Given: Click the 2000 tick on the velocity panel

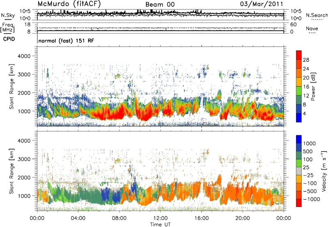Looking at the screenshot, I should [24, 177].
